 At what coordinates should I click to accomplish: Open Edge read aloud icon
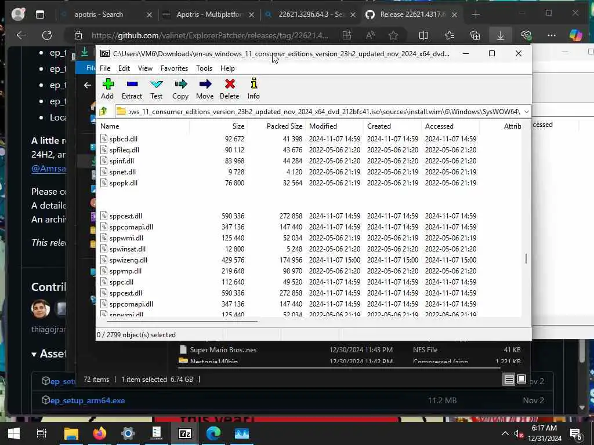pyautogui.click(x=370, y=35)
